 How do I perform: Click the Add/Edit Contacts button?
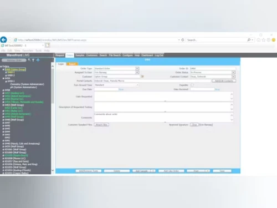(x=224, y=81)
